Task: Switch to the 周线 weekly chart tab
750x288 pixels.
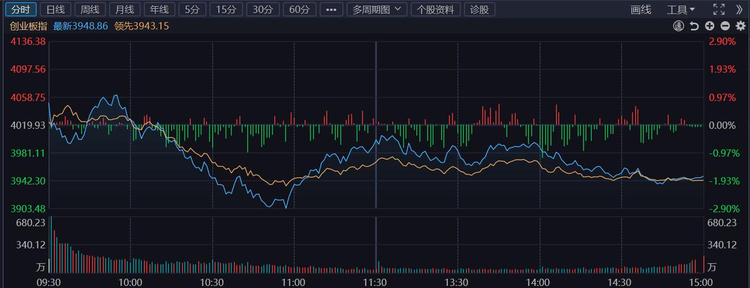Action: (90, 9)
